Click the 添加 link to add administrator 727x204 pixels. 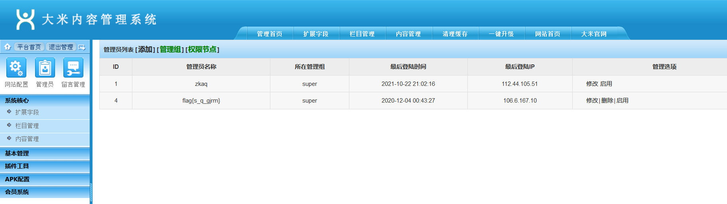pyautogui.click(x=145, y=49)
